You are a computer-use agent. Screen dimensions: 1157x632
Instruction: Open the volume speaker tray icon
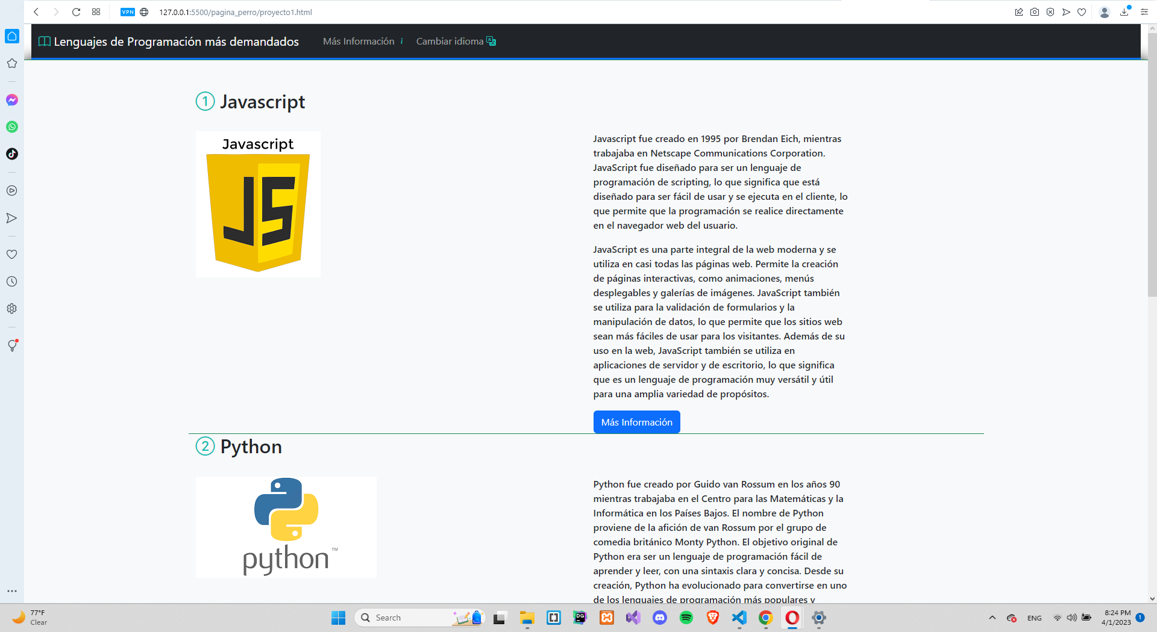1072,618
